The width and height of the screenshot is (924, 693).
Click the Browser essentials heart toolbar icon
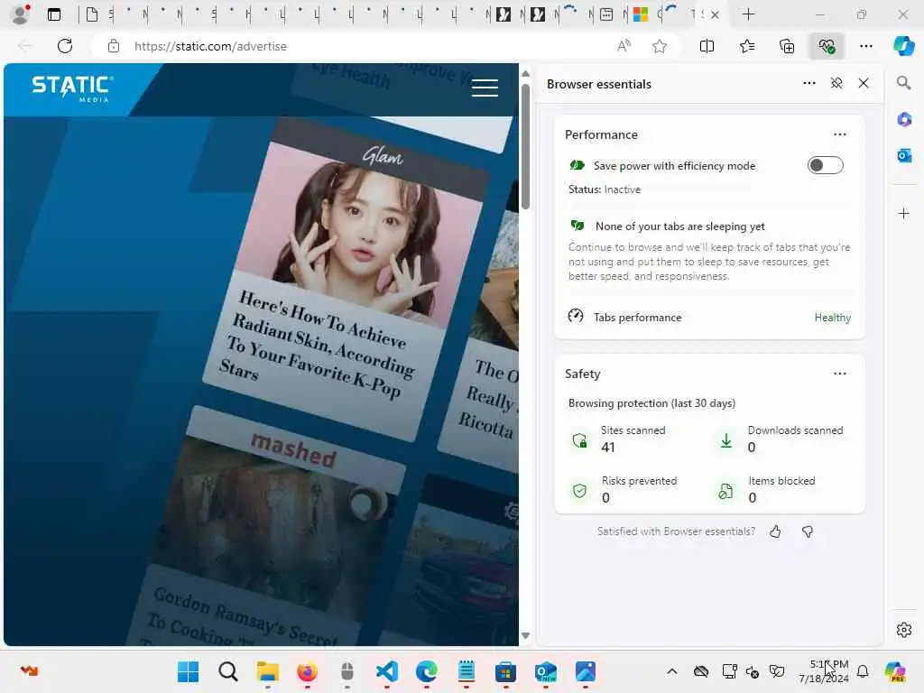point(827,46)
